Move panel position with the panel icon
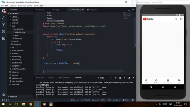The height and width of the screenshot is (107, 190). click(x=129, y=78)
